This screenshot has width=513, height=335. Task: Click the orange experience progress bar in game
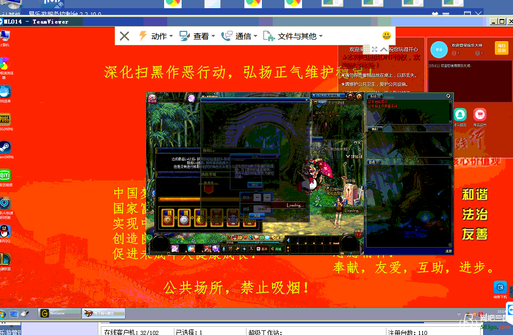[x=179, y=199]
